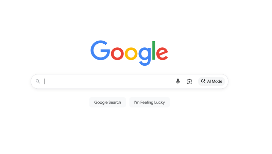Open AI Mode from the search bar
272x154 pixels.
(211, 81)
